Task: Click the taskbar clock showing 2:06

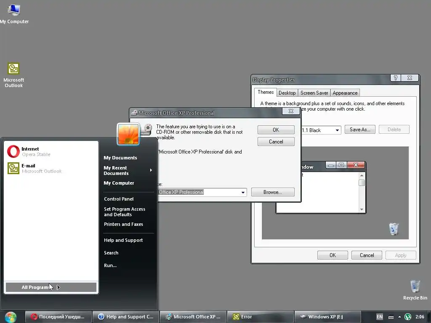Action: click(x=420, y=317)
